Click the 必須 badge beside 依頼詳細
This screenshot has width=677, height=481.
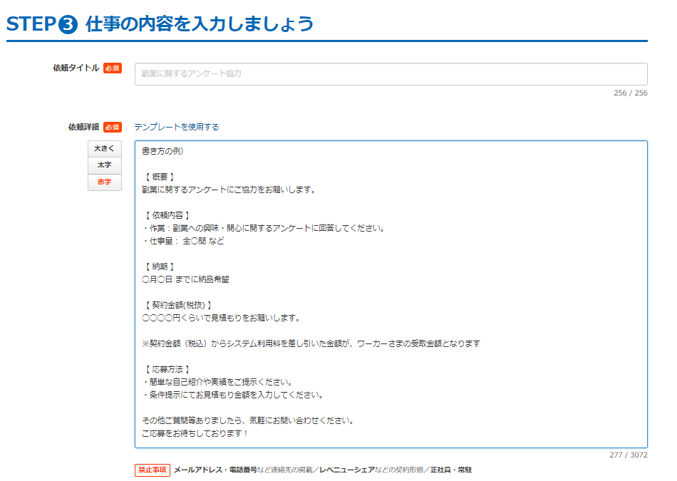pyautogui.click(x=113, y=128)
